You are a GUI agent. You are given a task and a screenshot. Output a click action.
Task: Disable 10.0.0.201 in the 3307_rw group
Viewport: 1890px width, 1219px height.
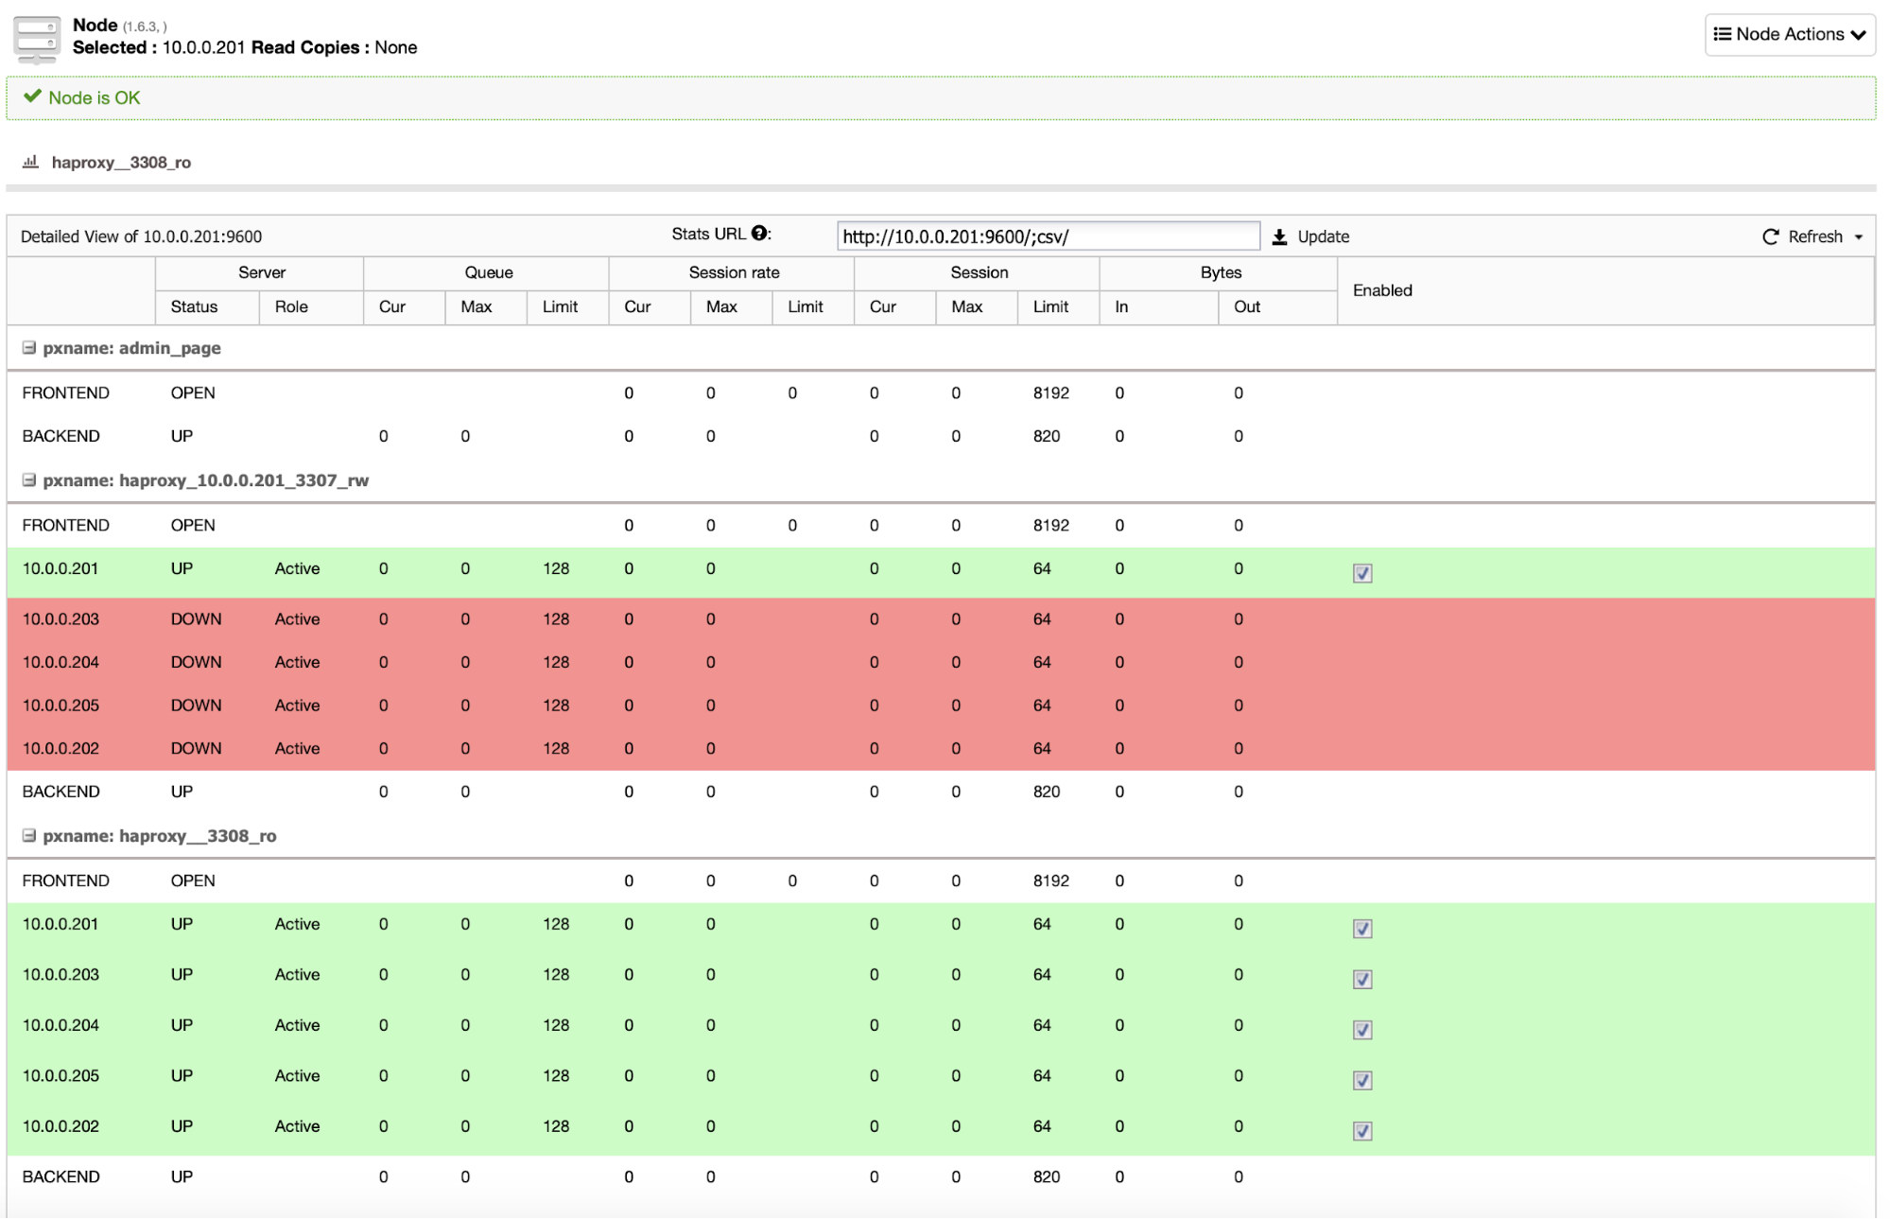coord(1362,573)
